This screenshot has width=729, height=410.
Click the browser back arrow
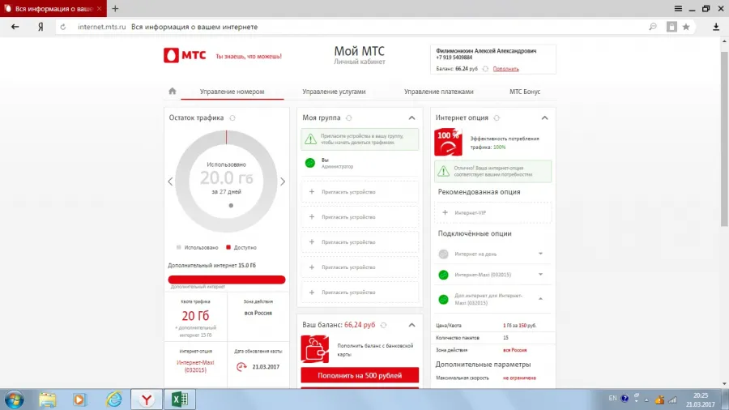pos(15,27)
